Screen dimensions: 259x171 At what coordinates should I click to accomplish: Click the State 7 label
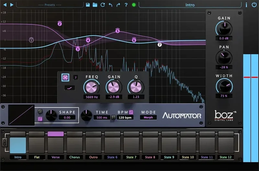[131, 157]
